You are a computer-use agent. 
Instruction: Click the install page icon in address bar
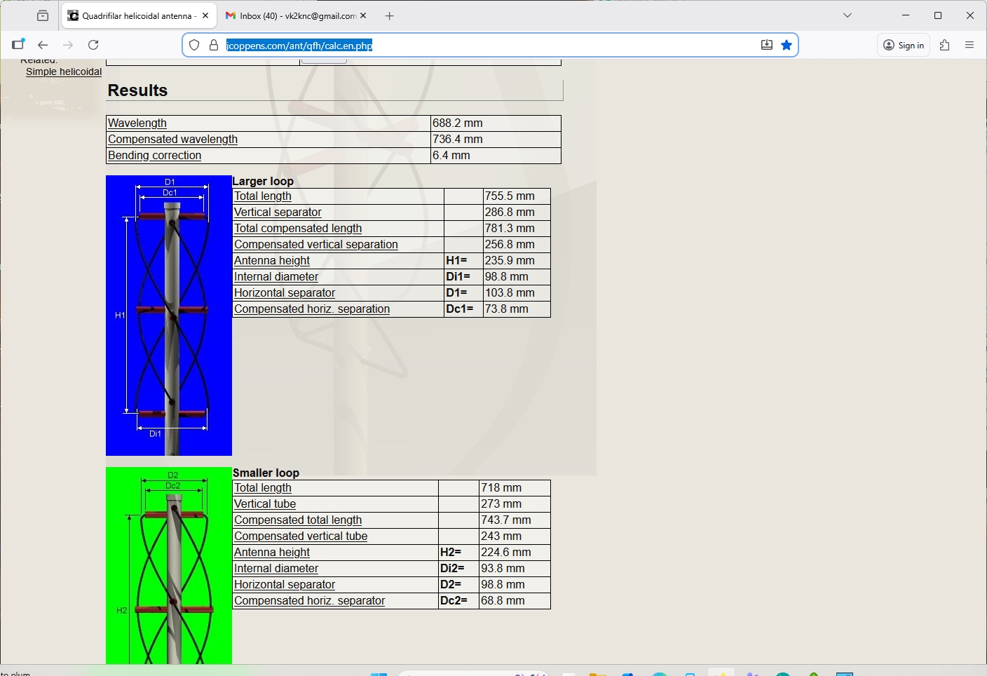(767, 45)
